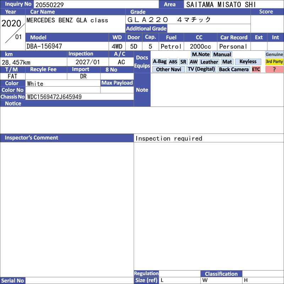Click the empty Color No field
The width and height of the screenshot is (284, 284).
pyautogui.click(x=63, y=90)
